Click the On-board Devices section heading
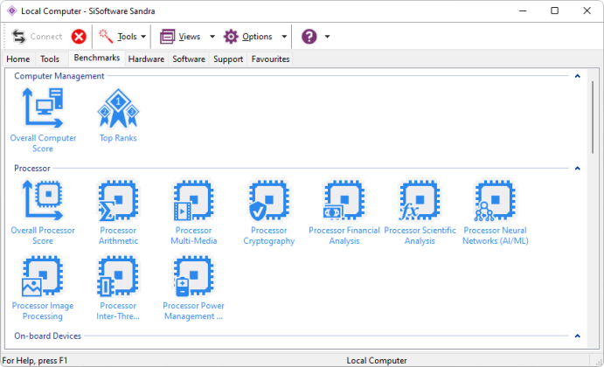604x367 pixels. (x=47, y=336)
